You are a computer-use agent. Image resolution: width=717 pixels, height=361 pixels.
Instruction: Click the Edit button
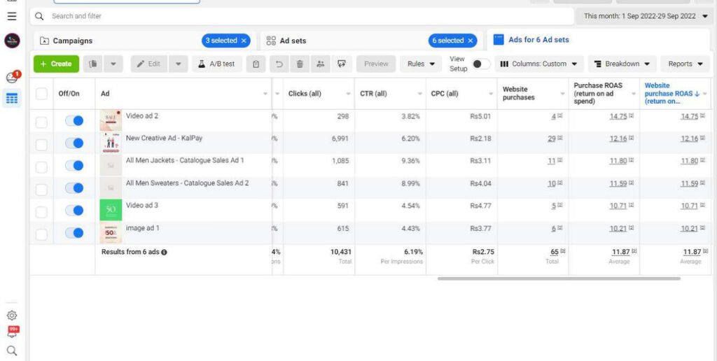(149, 64)
